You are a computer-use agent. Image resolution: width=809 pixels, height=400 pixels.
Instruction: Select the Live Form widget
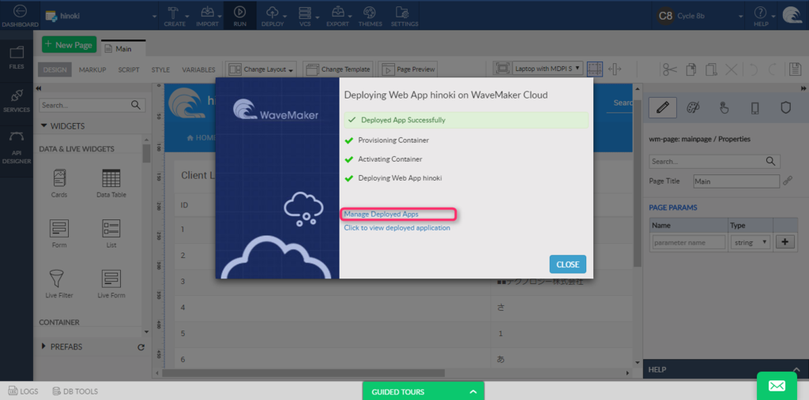[x=111, y=284]
